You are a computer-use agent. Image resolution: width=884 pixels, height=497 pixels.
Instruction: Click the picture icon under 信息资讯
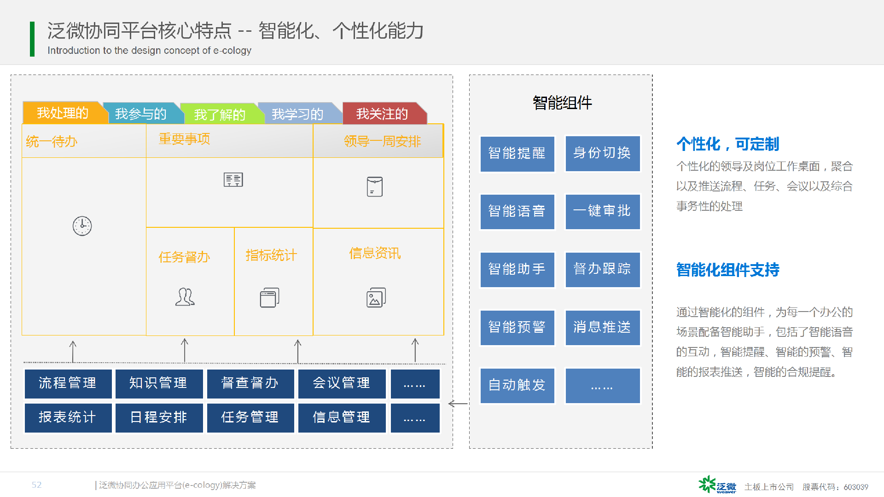coord(376,297)
